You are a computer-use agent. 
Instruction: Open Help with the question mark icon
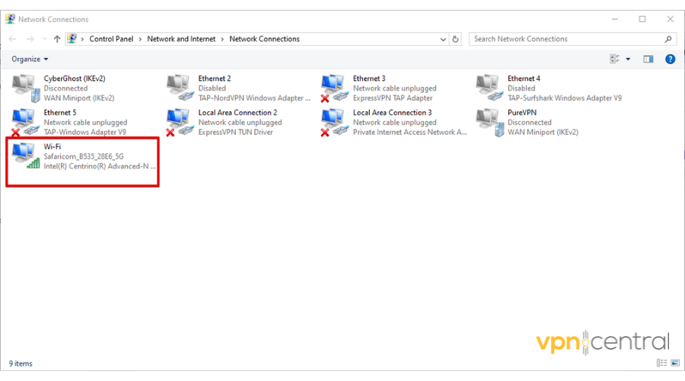pos(670,59)
